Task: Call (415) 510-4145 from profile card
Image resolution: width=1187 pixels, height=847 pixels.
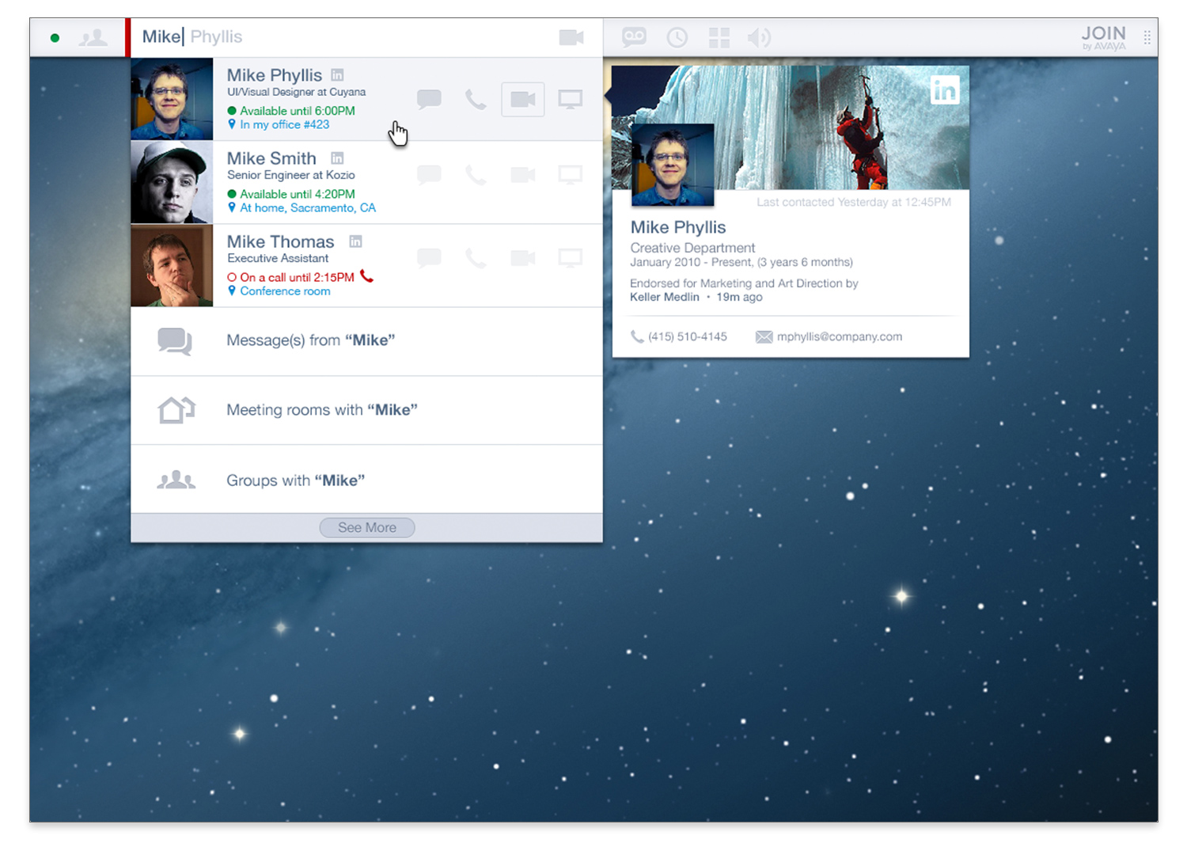Action: pos(679,336)
